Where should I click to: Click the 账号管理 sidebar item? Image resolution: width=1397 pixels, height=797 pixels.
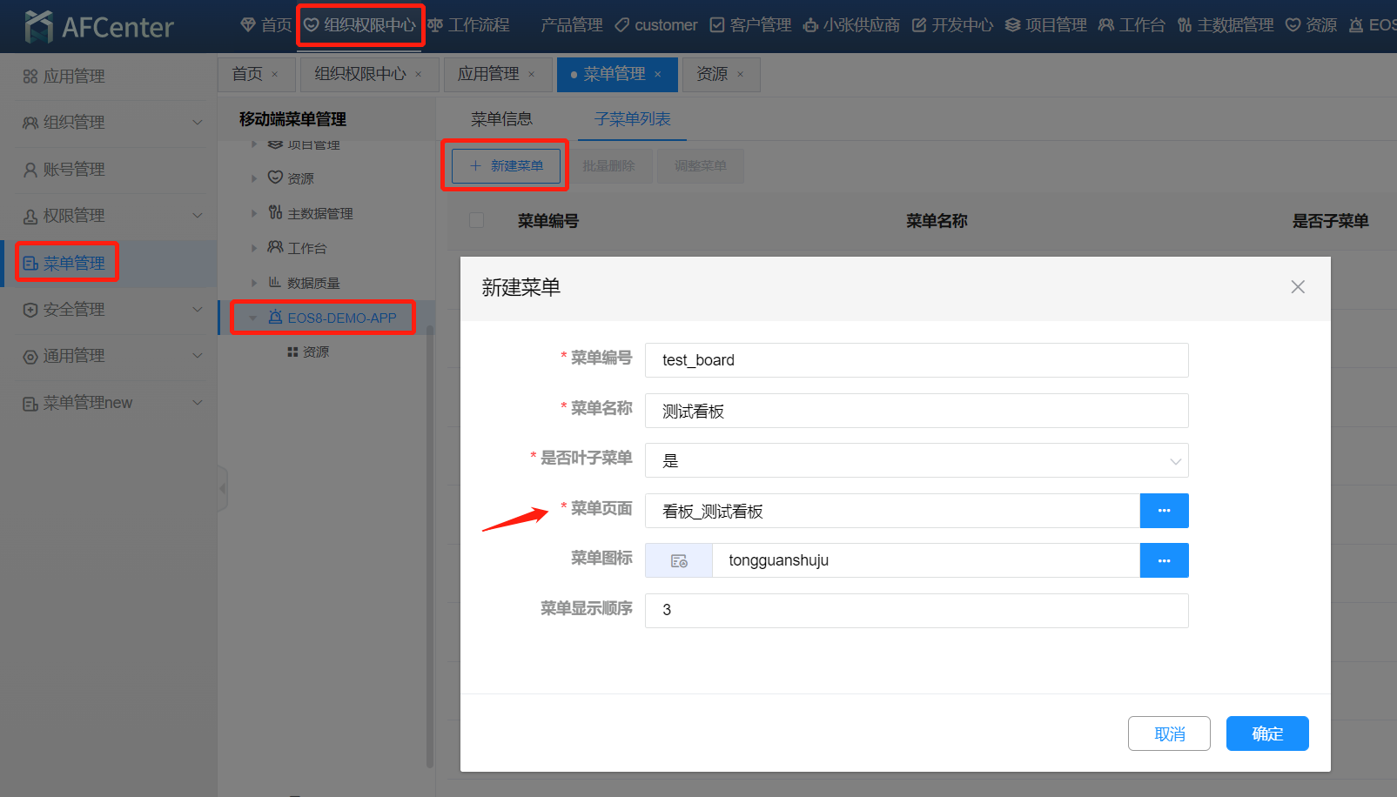point(74,170)
